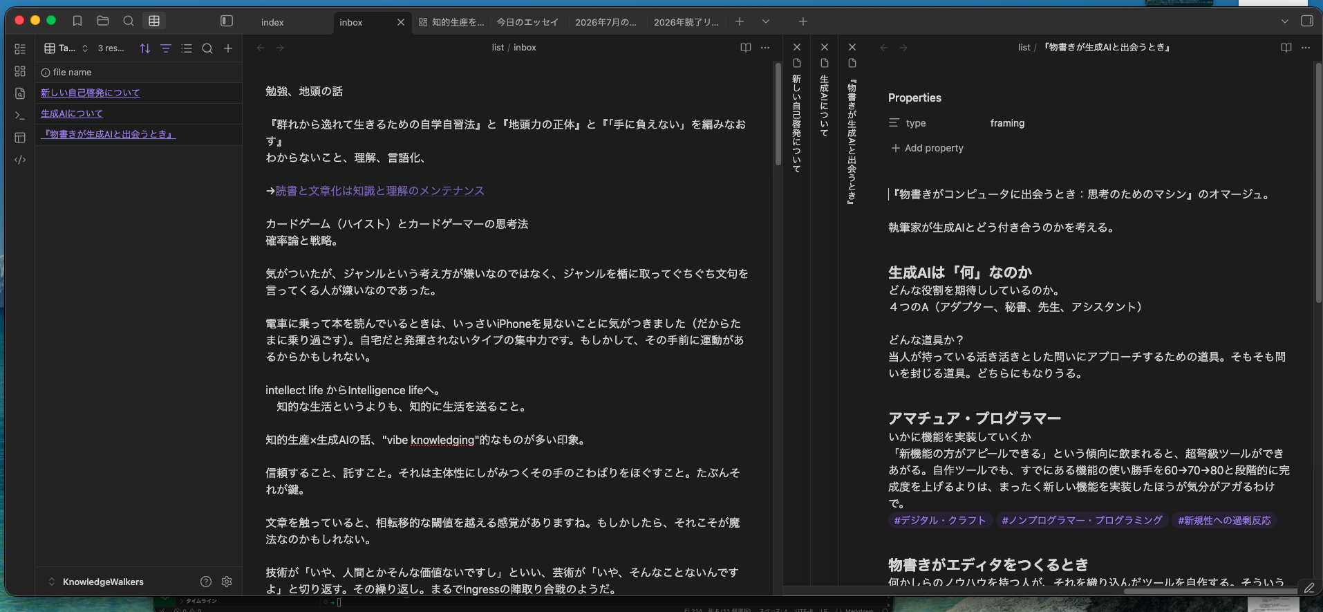Click Add property button
Image resolution: width=1323 pixels, height=612 pixels.
[927, 148]
